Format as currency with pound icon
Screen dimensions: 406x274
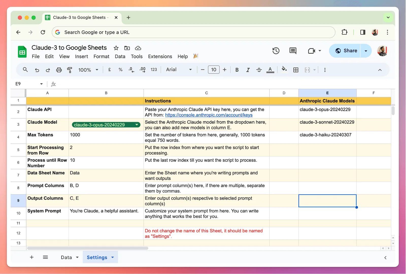click(x=110, y=70)
